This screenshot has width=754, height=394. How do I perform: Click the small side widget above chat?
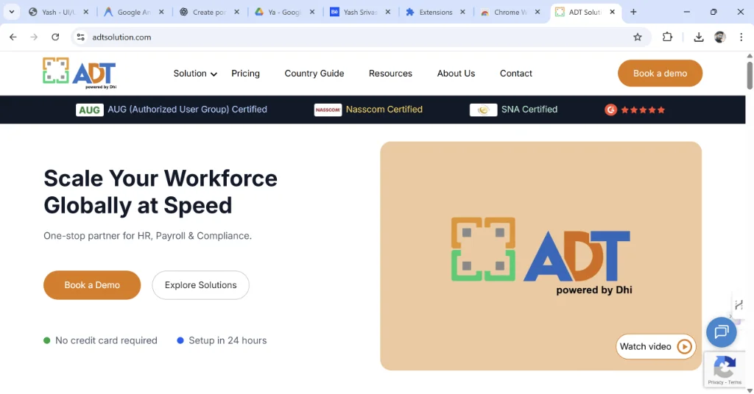tap(739, 305)
